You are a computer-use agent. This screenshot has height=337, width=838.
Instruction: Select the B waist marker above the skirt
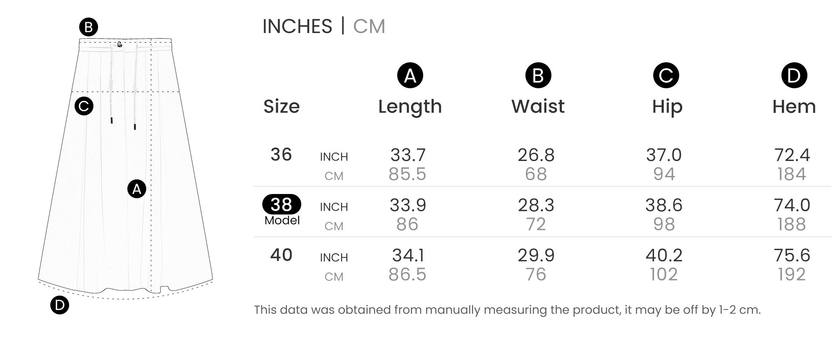tap(88, 28)
